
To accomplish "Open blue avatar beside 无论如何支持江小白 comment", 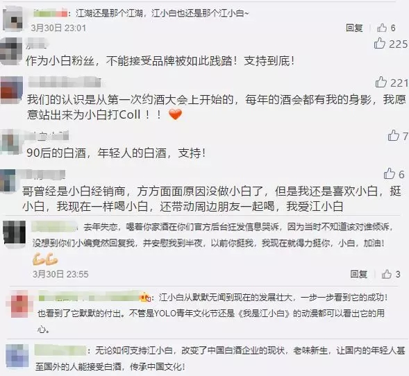I will click(17, 356).
